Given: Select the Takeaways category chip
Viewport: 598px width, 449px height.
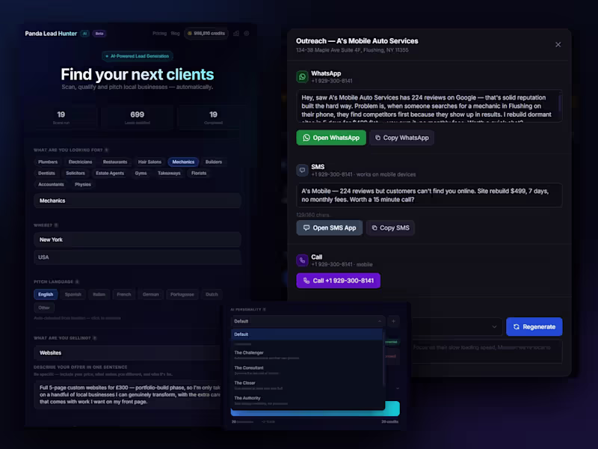Looking at the screenshot, I should [x=169, y=174].
